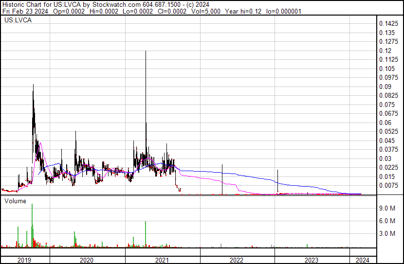Viewport: 404px width, 264px height.
Task: Click the Year hi=0.12 value
Action: click(243, 11)
